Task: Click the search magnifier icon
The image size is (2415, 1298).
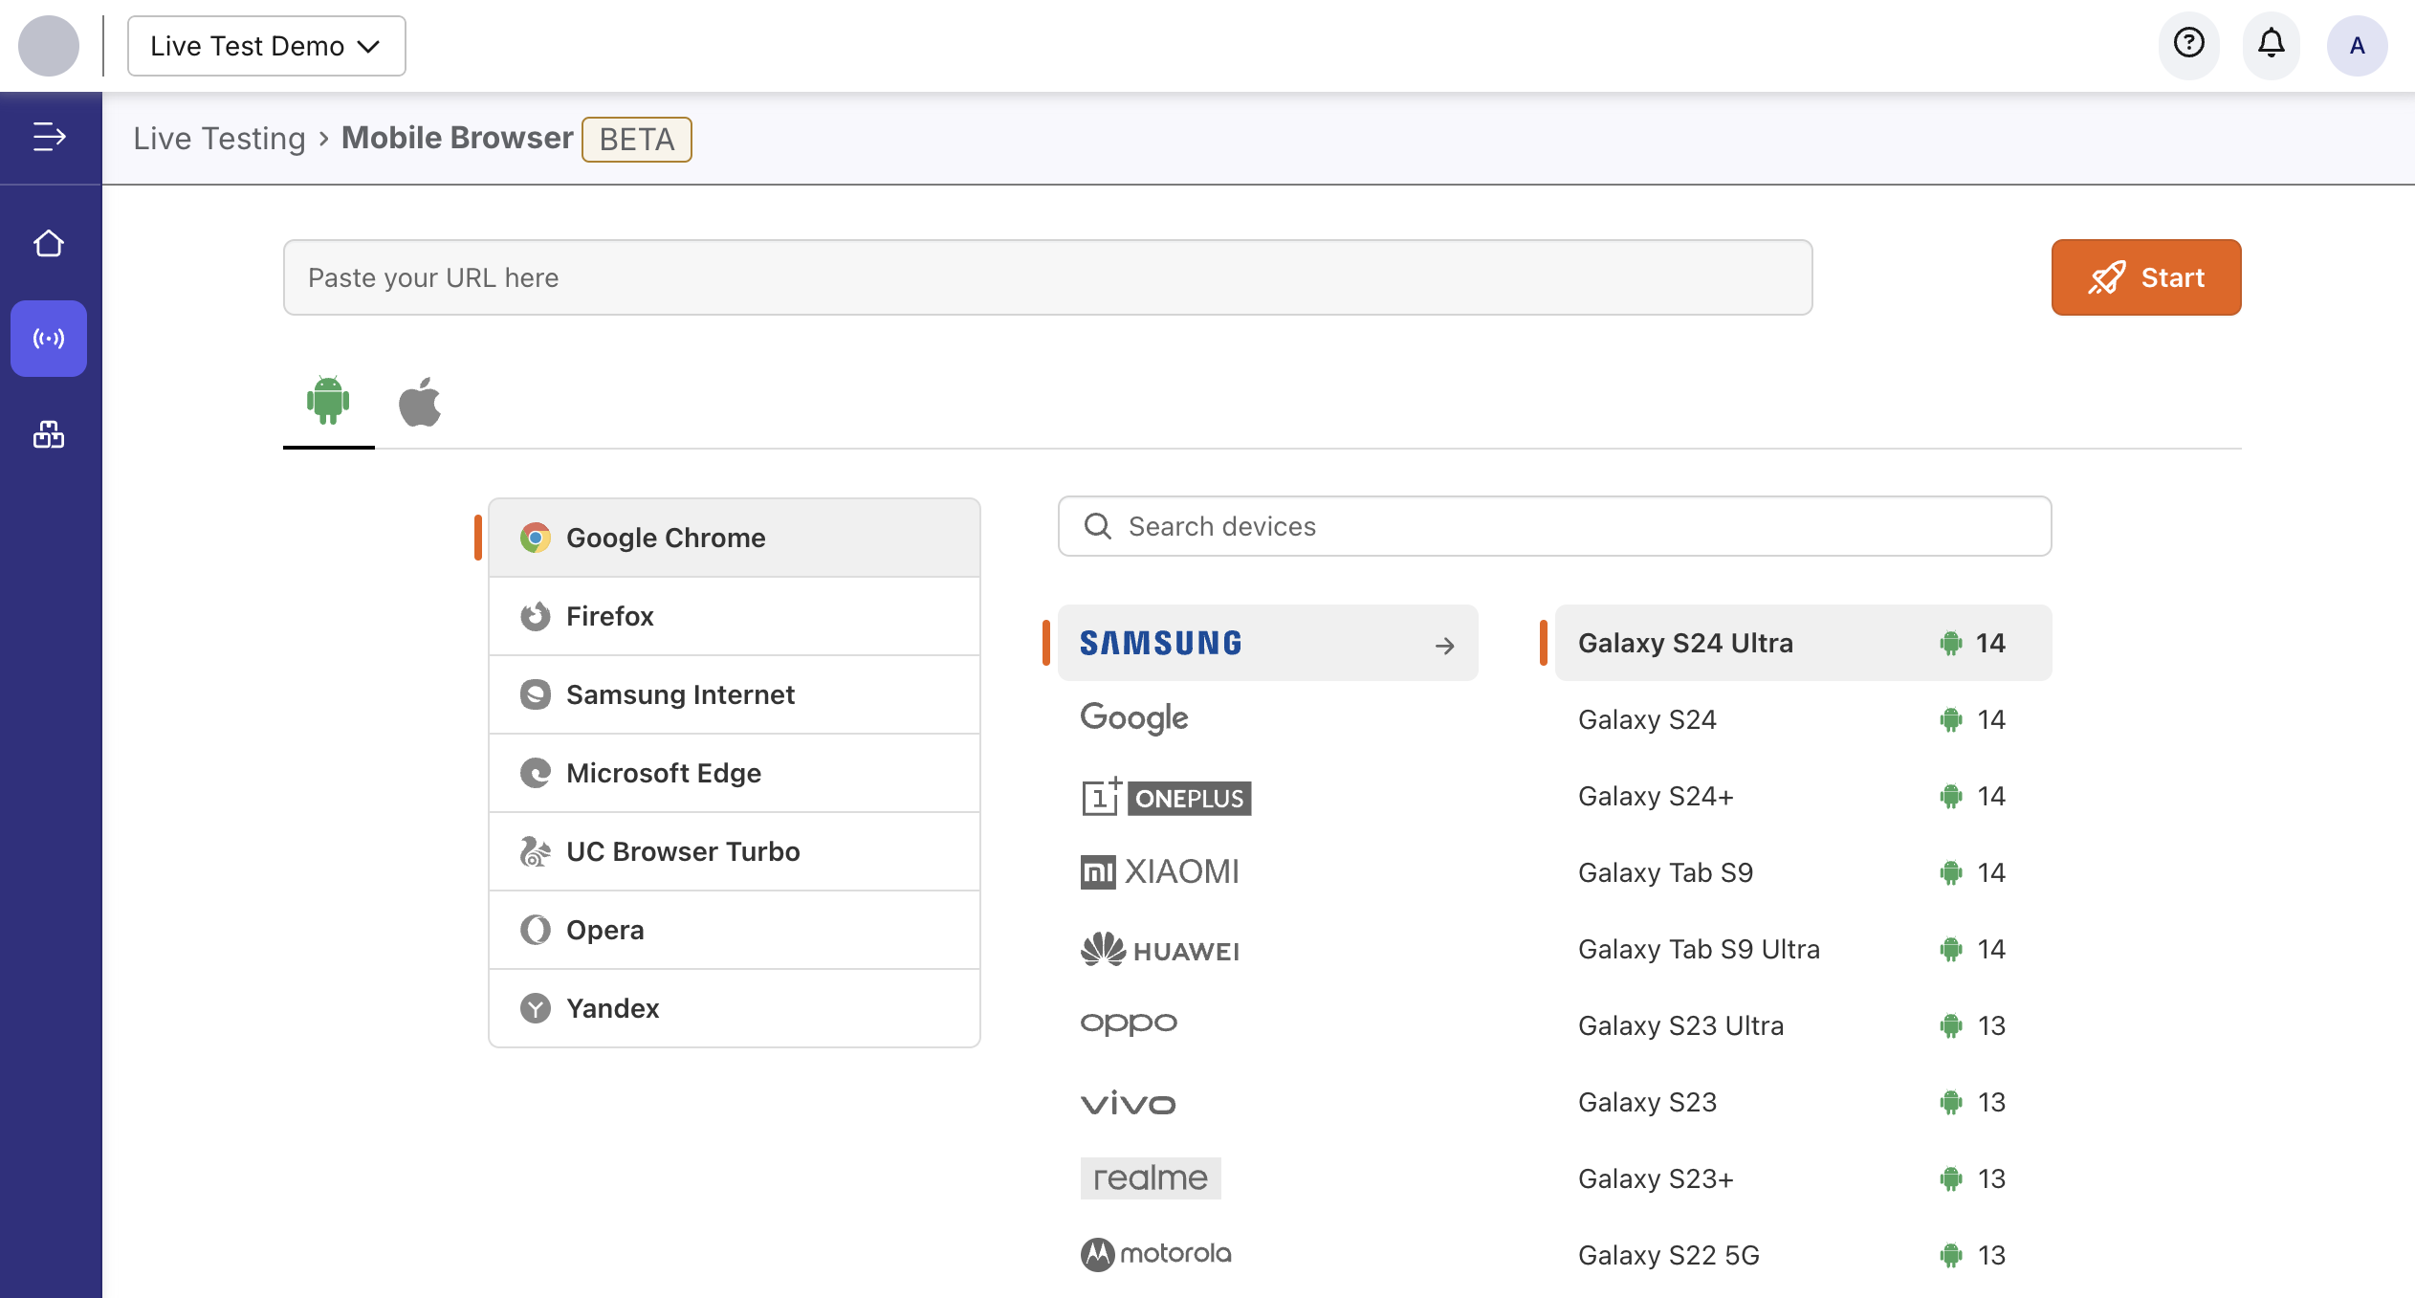Action: pos(1098,526)
